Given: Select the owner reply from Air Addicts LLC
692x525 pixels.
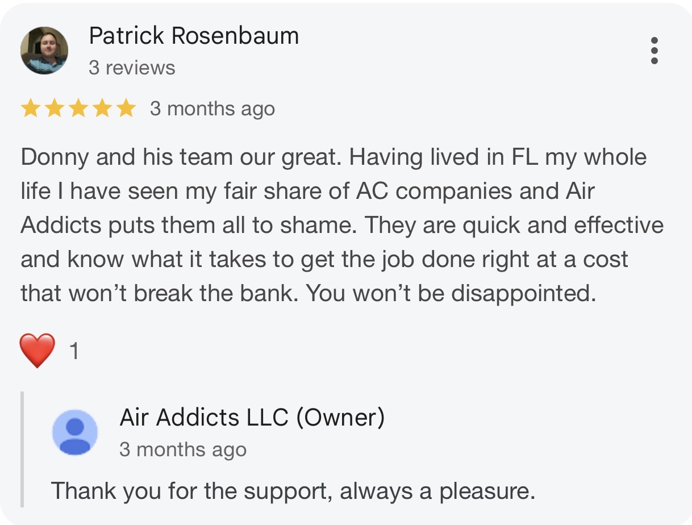Looking at the screenshot, I should click(x=252, y=419).
